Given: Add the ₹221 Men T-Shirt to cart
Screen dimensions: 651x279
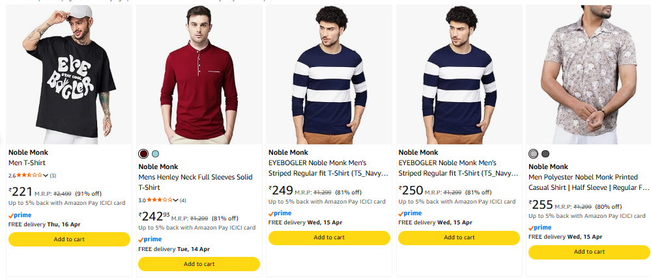Looking at the screenshot, I should (x=69, y=239).
